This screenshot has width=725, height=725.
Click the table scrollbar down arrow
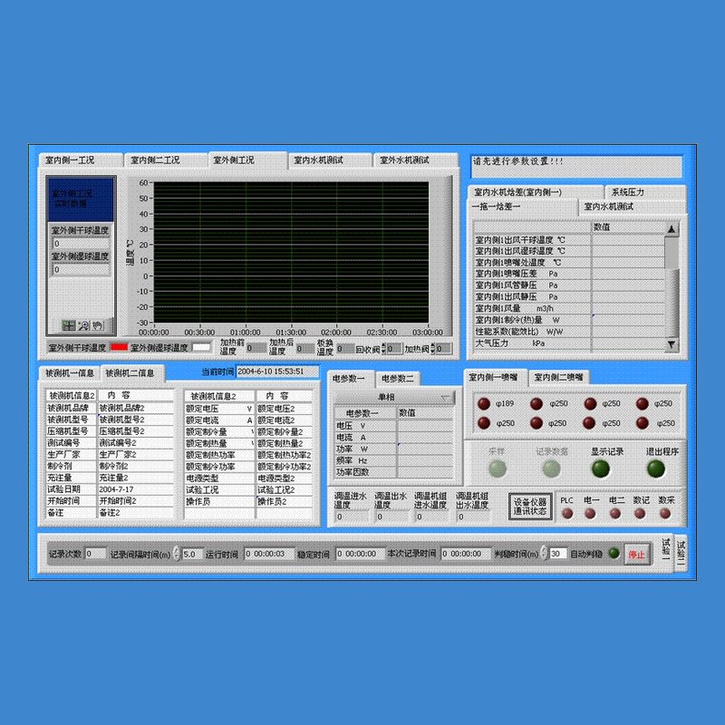tap(671, 344)
